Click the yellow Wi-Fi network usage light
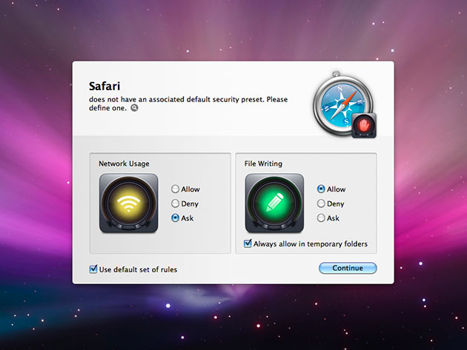The image size is (467, 350). click(129, 203)
